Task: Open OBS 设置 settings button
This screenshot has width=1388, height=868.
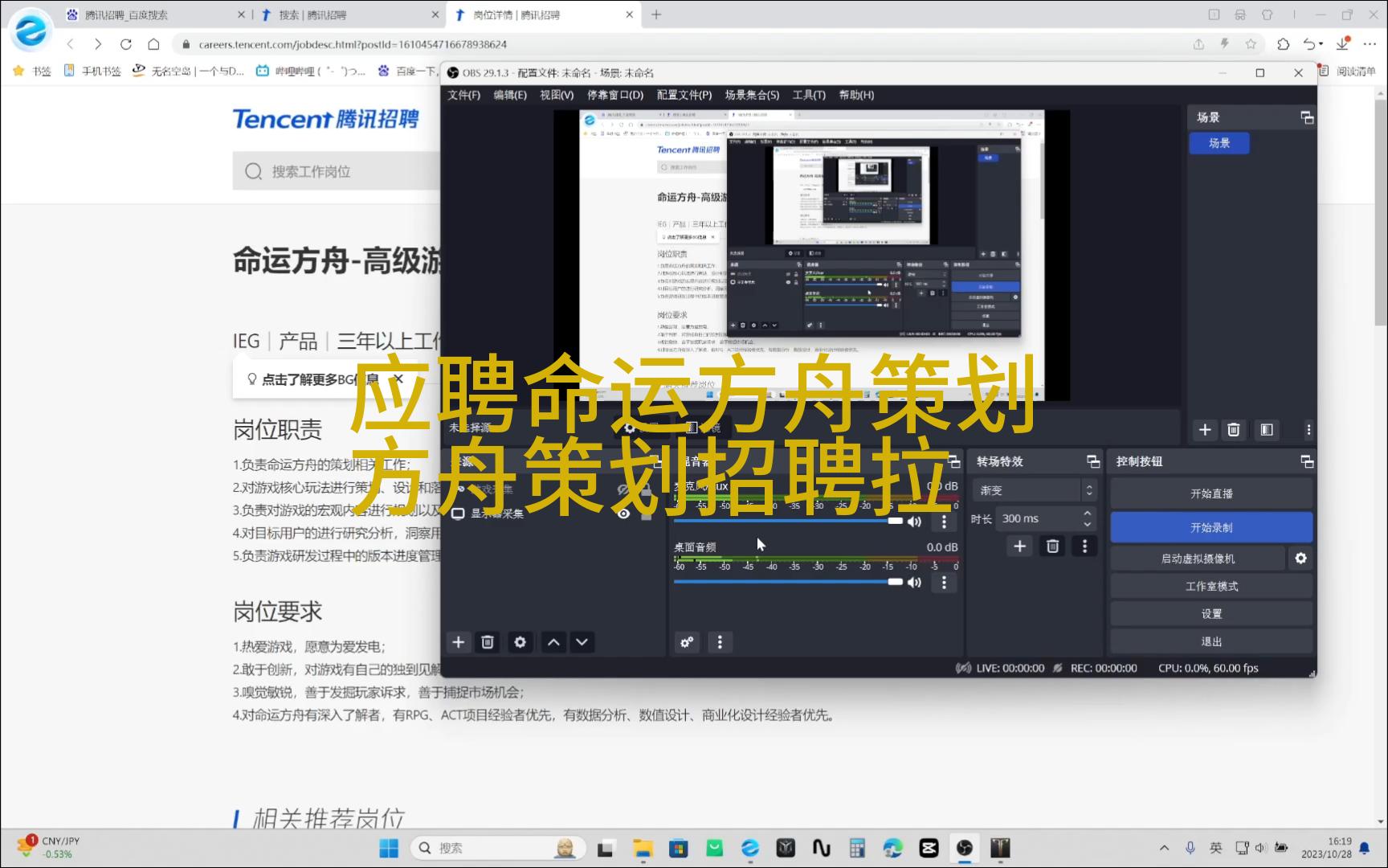Action: [1211, 613]
